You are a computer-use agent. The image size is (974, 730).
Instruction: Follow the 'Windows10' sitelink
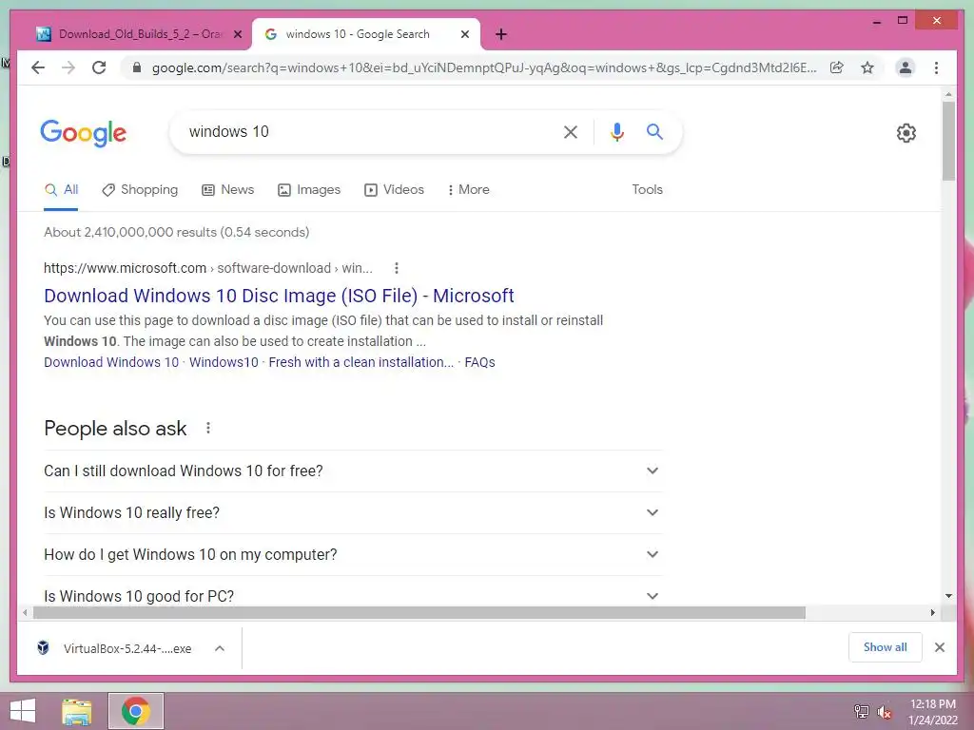click(224, 362)
